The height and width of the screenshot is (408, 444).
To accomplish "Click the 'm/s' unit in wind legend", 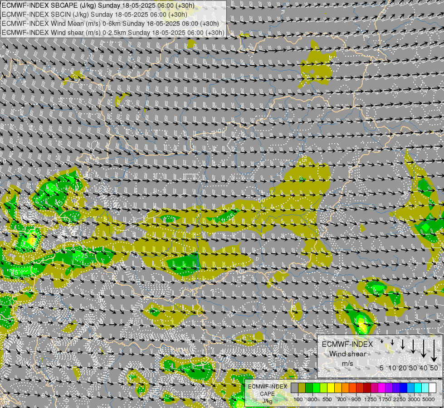I will pos(347,363).
